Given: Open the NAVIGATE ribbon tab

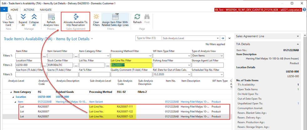Looking at the screenshot, I should (46, 9).
